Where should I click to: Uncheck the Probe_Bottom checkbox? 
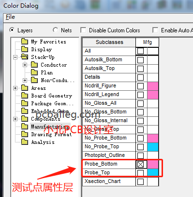tap(140, 164)
